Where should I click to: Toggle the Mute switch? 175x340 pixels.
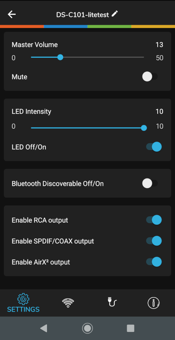[150, 77]
